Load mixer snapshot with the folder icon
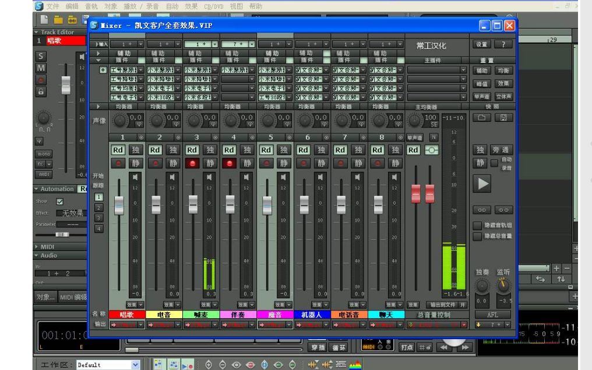 point(482,118)
